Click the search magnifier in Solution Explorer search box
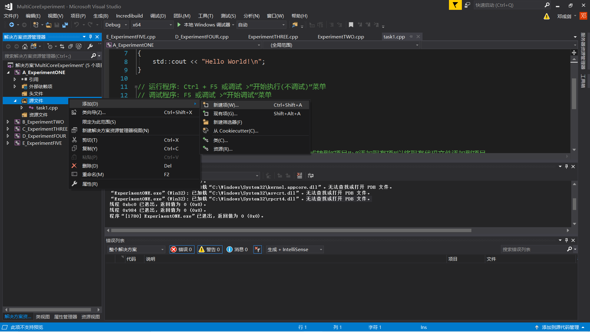Viewport: 590px width, 332px height. coord(93,56)
